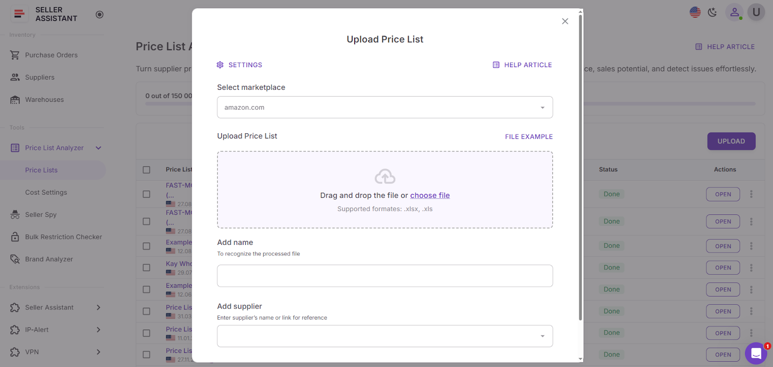Click inside the Add name input field
The height and width of the screenshot is (367, 773).
[384, 276]
